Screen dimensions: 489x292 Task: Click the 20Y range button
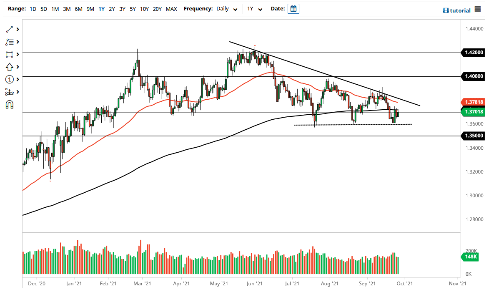click(x=158, y=8)
